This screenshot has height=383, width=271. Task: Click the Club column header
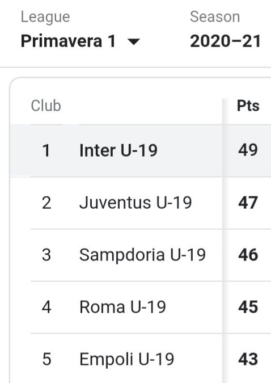(x=46, y=106)
